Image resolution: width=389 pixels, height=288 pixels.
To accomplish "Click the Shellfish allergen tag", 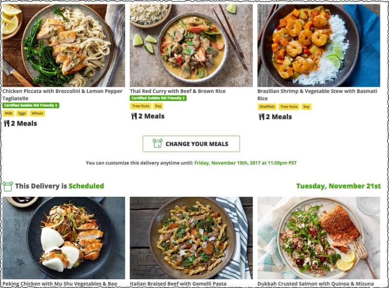I will pos(267,107).
